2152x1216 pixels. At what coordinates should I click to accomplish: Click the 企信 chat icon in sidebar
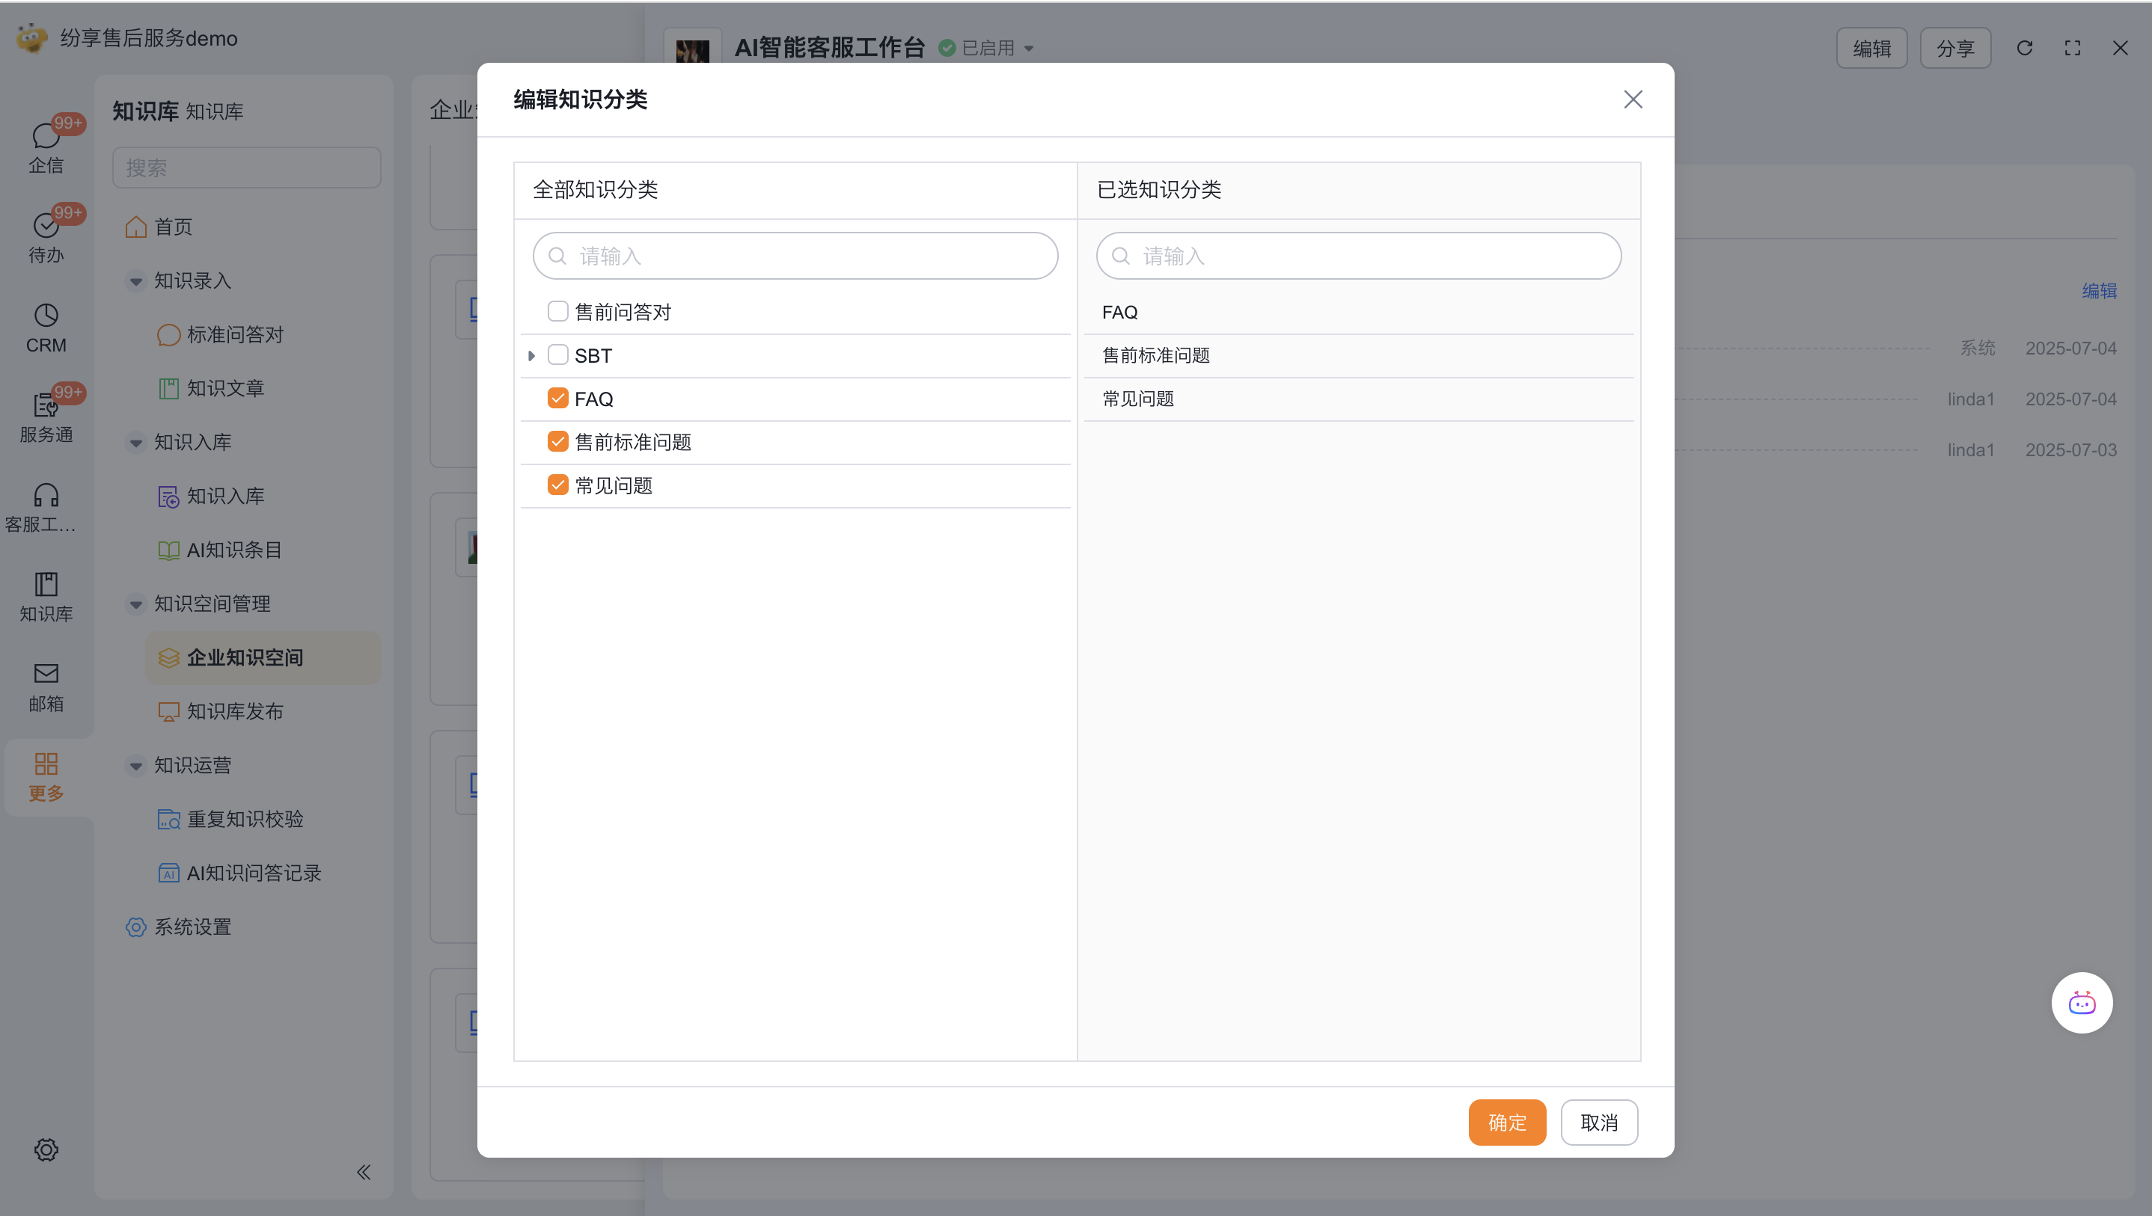click(45, 137)
